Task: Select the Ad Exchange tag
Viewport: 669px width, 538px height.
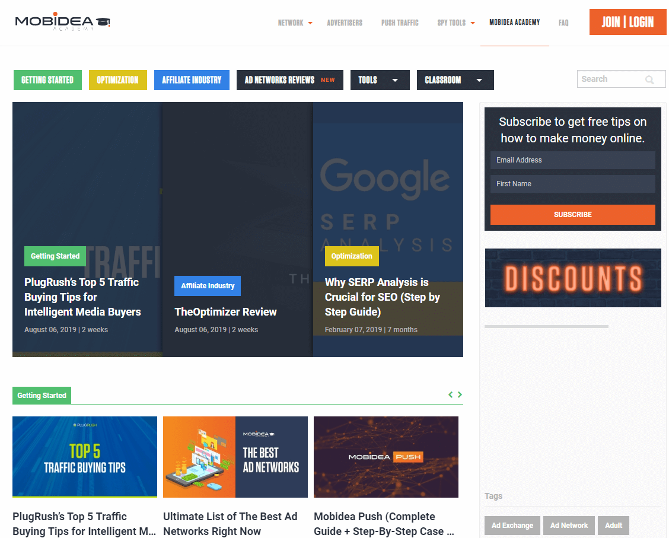Action: (512, 526)
